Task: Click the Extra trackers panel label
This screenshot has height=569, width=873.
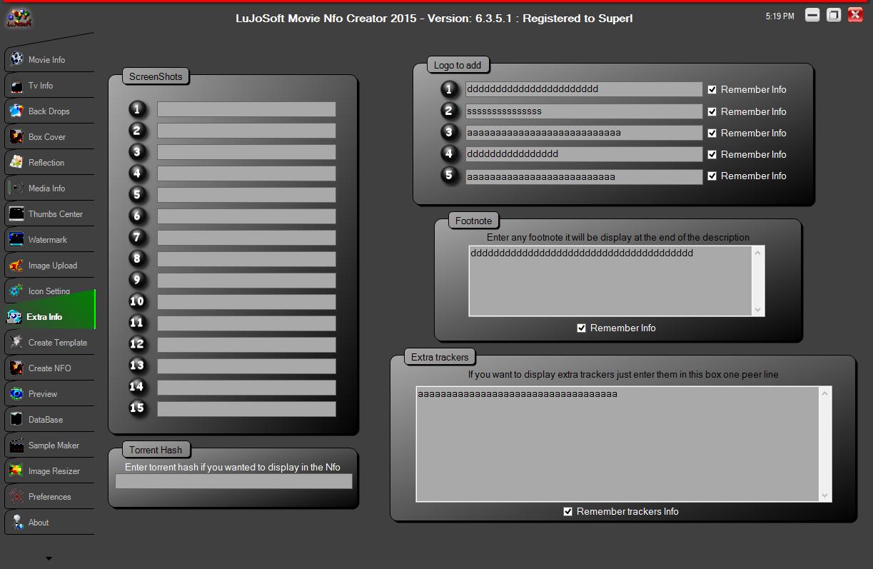Action: pyautogui.click(x=440, y=357)
